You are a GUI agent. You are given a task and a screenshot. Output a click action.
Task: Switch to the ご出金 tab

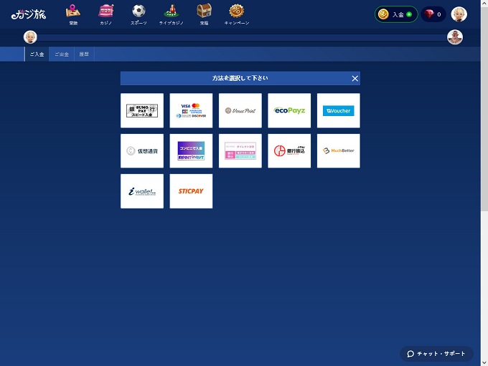coord(62,54)
